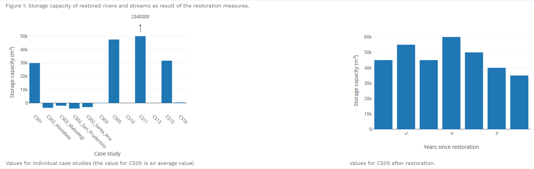Click the first bar in the right chart

click(x=383, y=95)
